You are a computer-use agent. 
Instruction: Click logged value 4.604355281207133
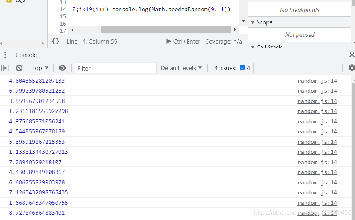[37, 81]
